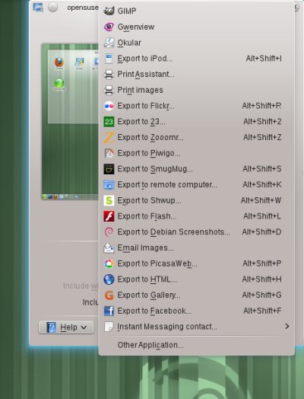Click the orange Gallery G icon
This screenshot has height=399, width=304.
pos(109,295)
